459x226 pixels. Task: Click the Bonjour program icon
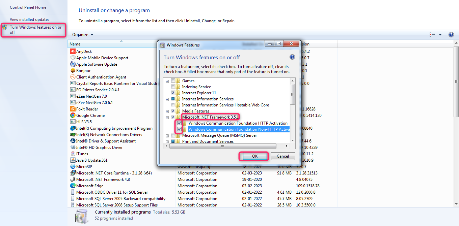73,71
